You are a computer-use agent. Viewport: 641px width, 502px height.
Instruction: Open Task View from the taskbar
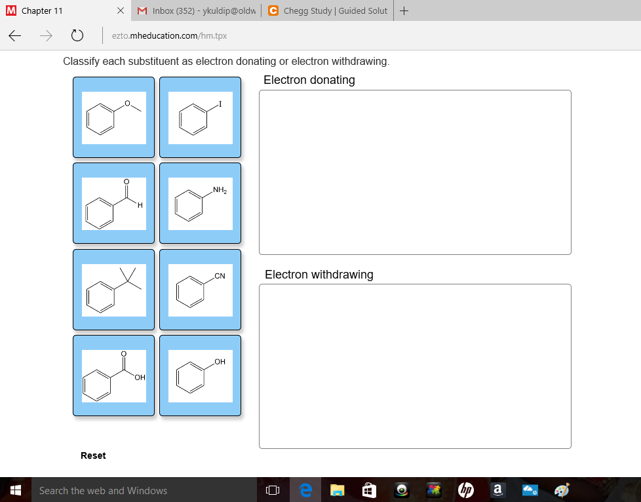coord(272,490)
